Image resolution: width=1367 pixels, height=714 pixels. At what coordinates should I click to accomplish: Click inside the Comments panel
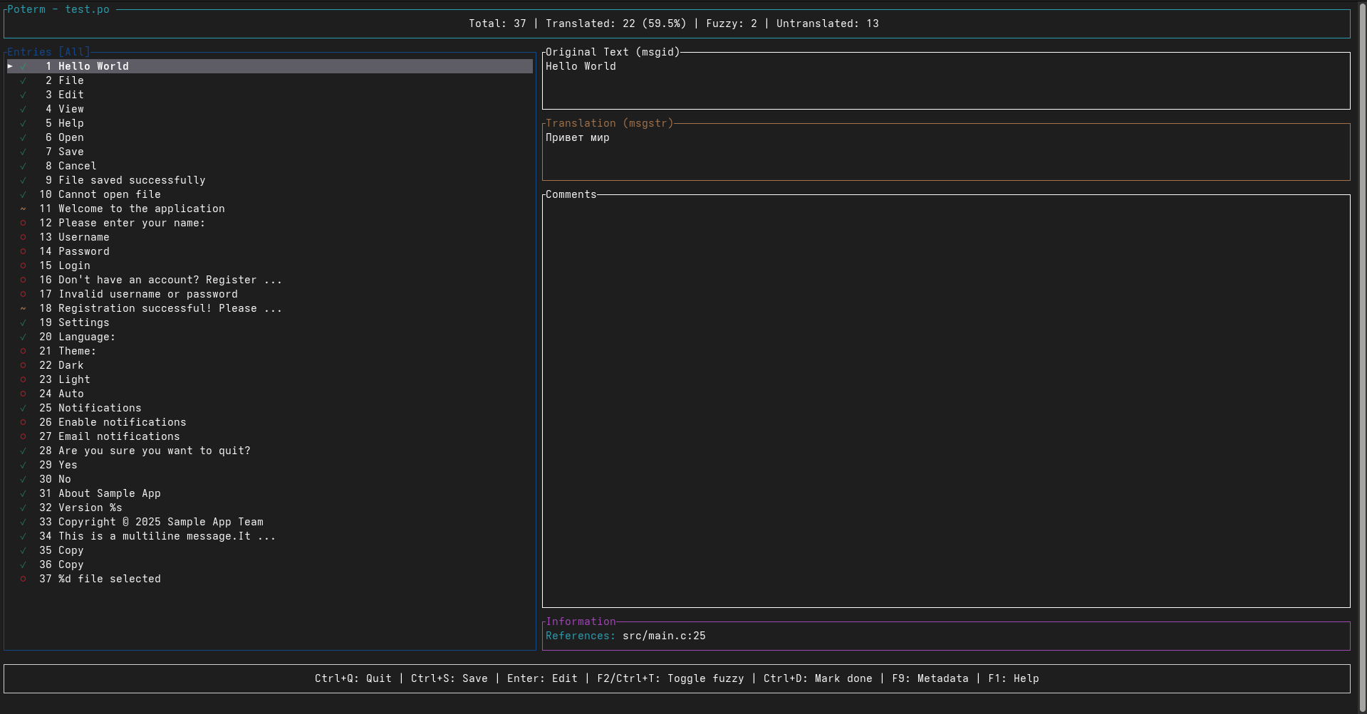click(x=946, y=401)
